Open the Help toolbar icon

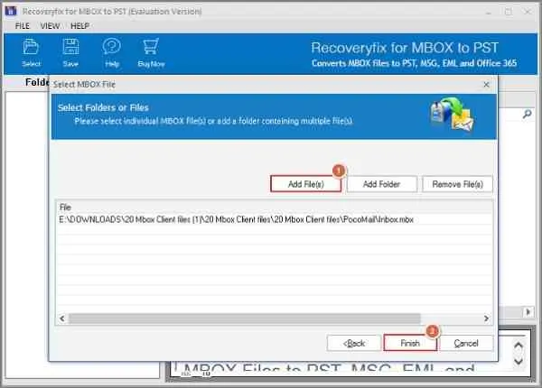(x=112, y=53)
